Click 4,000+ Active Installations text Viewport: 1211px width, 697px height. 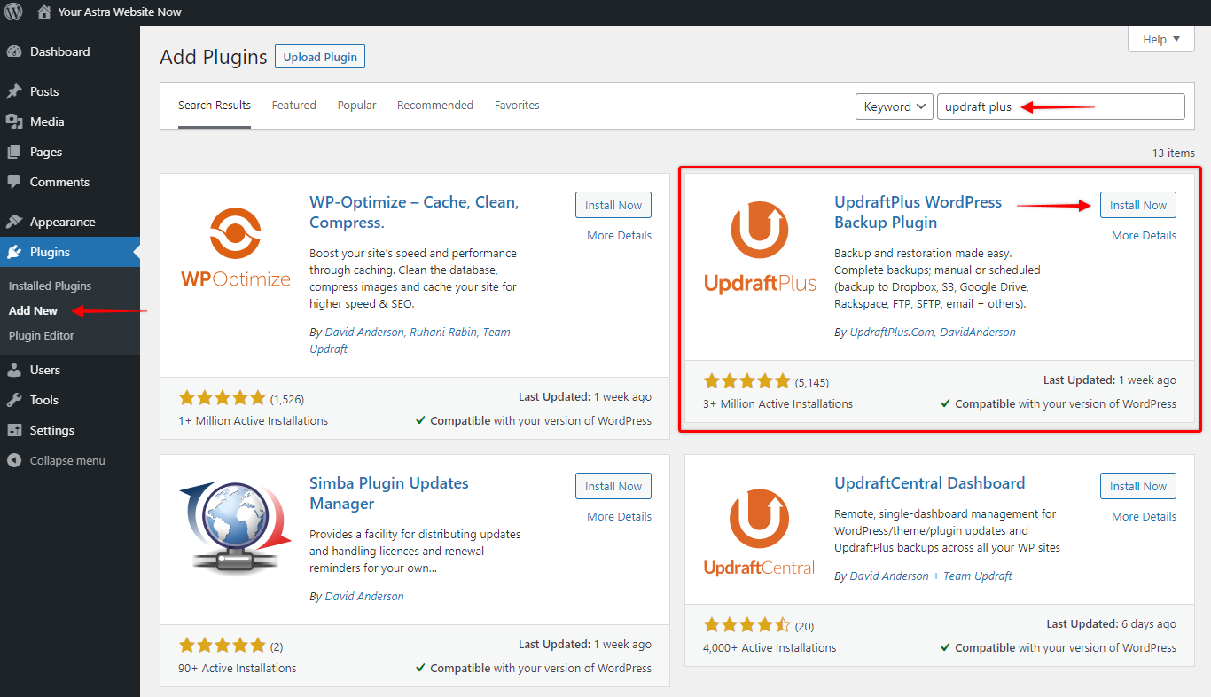(770, 647)
